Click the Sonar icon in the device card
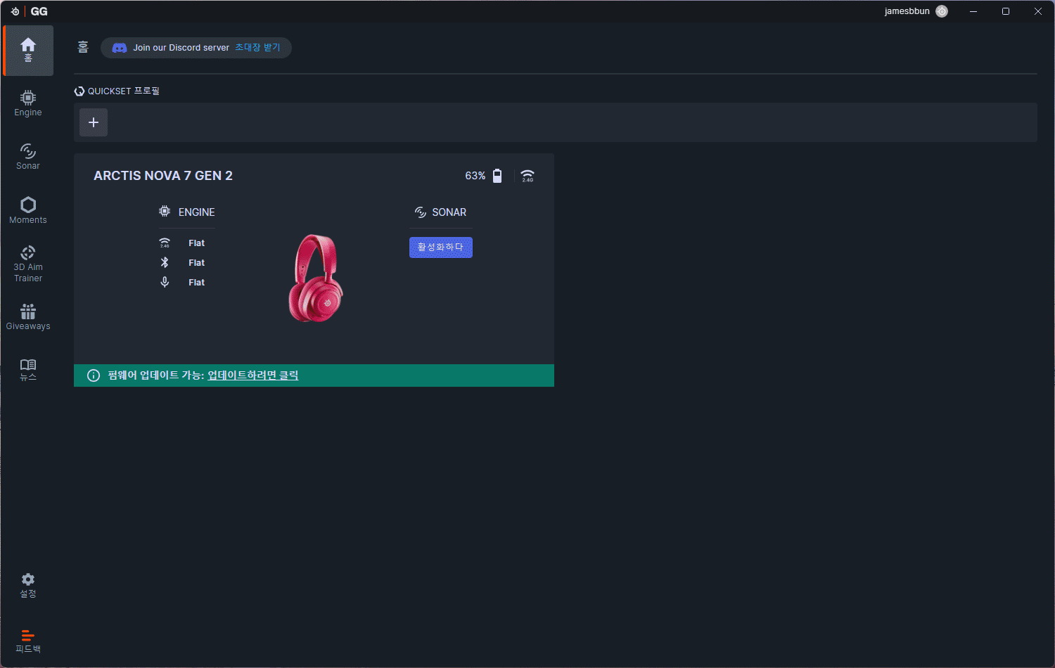 point(421,212)
